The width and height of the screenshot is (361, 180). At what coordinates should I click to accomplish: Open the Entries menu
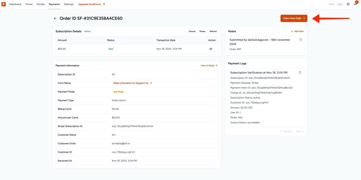pos(41,4)
